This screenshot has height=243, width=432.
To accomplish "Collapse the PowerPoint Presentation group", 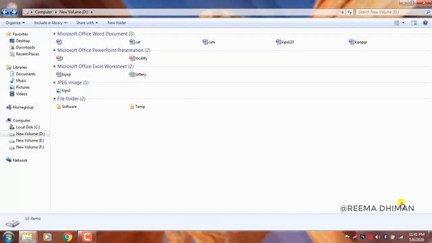I will coord(54,50).
